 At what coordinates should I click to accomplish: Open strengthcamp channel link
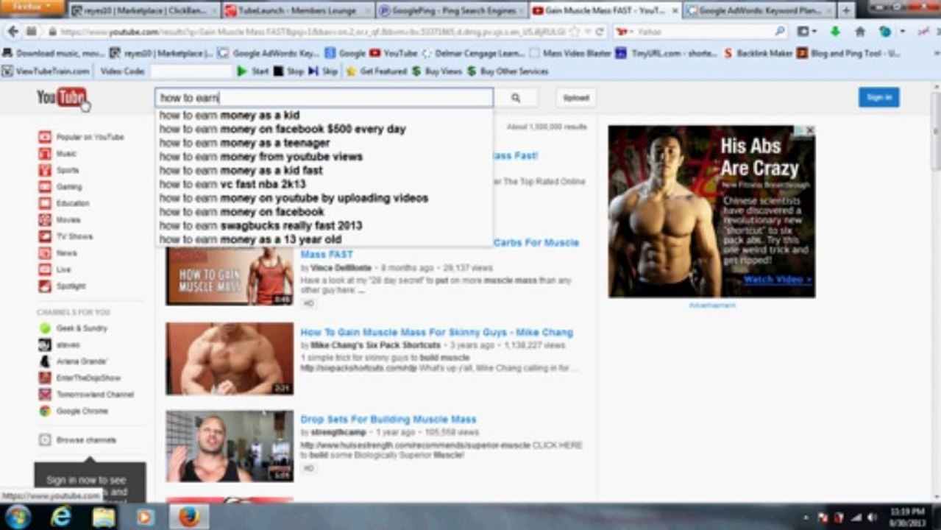(338, 432)
